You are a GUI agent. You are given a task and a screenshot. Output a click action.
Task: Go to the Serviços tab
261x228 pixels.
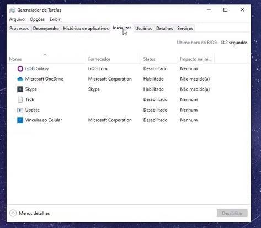185,29
